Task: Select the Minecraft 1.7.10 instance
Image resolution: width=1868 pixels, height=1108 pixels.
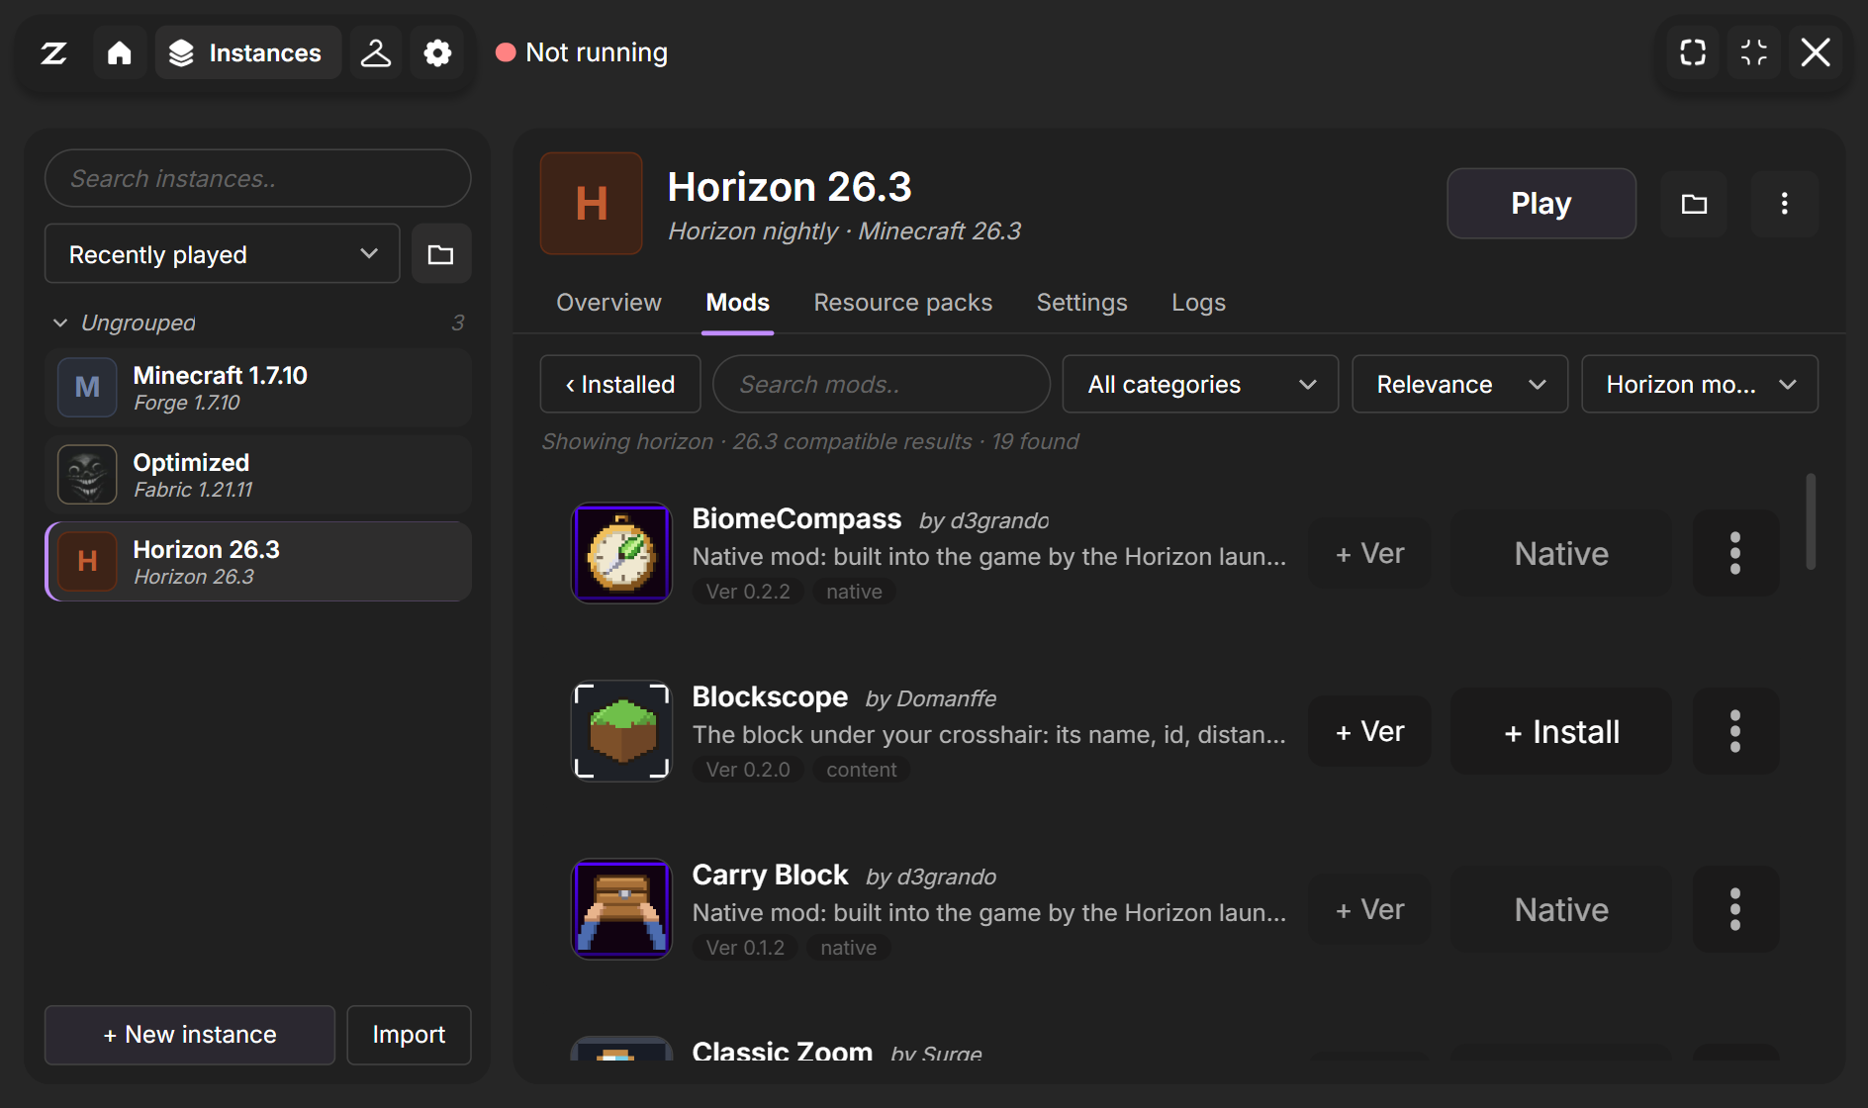Action: (257, 388)
